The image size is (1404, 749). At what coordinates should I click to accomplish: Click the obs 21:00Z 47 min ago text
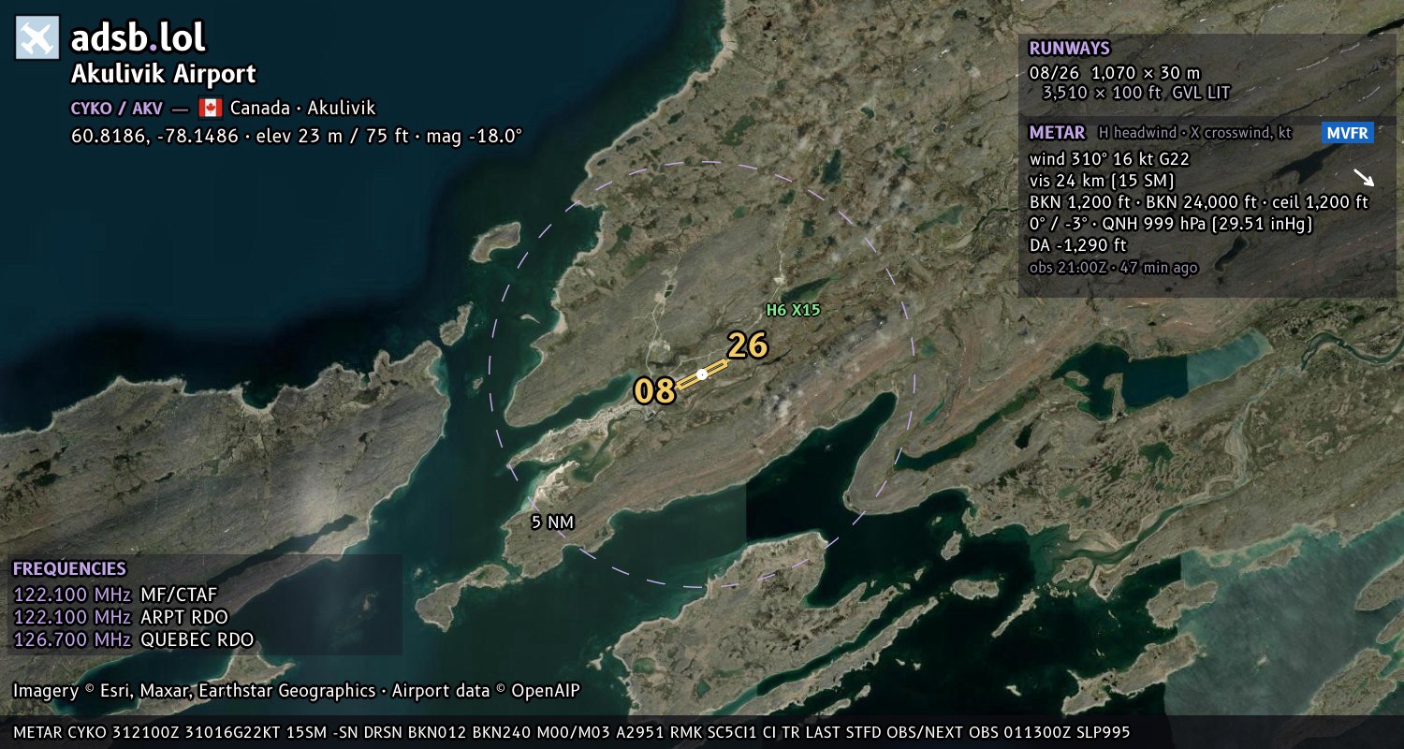click(1113, 267)
